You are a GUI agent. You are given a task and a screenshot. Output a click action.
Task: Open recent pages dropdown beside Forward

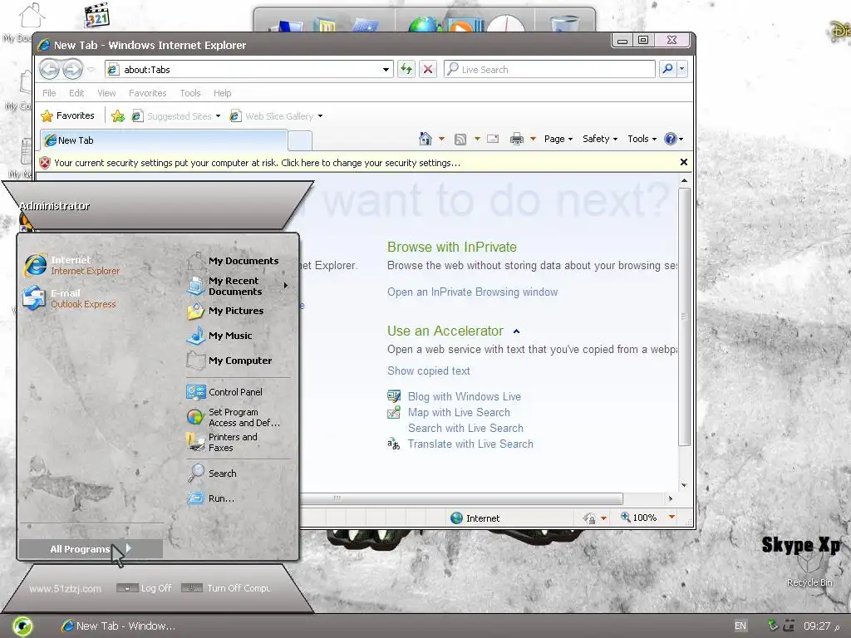(91, 70)
